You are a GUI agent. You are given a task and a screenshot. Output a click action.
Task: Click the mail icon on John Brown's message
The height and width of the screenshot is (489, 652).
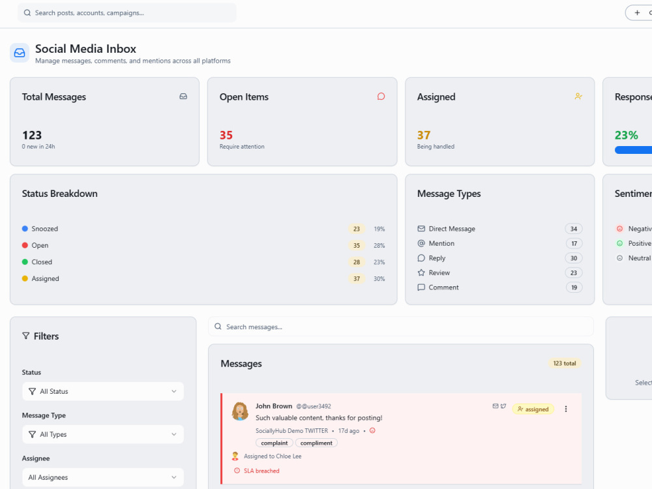pyautogui.click(x=496, y=406)
